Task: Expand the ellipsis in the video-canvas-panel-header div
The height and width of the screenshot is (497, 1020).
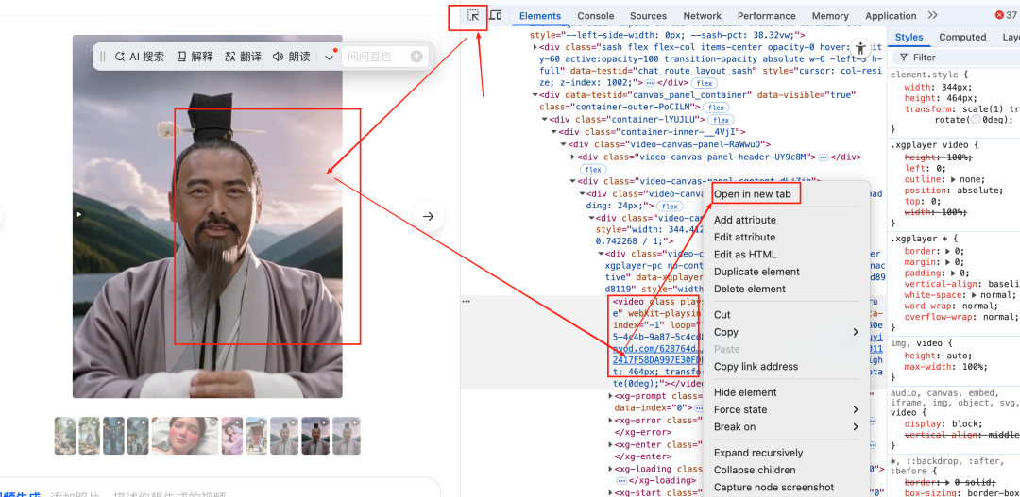Action: tap(823, 157)
